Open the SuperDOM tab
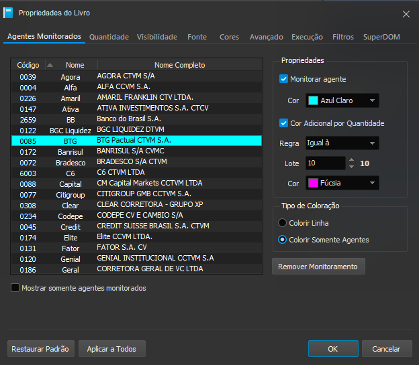This screenshot has height=365, width=419. [381, 37]
